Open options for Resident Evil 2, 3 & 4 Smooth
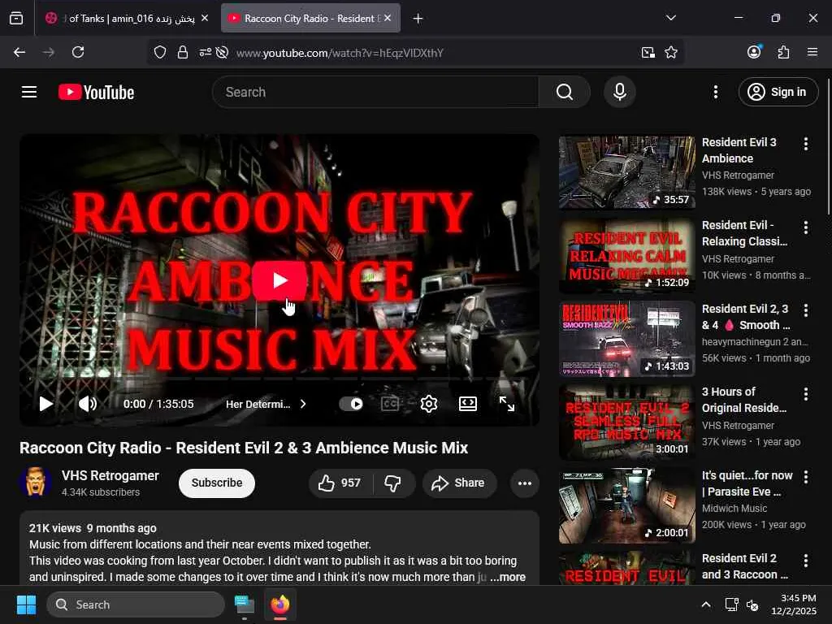Screen dimensions: 832x624 coord(805,310)
